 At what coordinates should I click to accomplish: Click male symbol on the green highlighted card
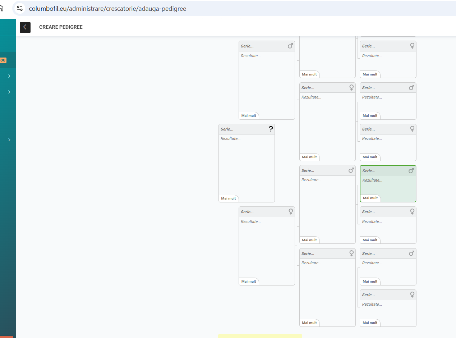(411, 171)
